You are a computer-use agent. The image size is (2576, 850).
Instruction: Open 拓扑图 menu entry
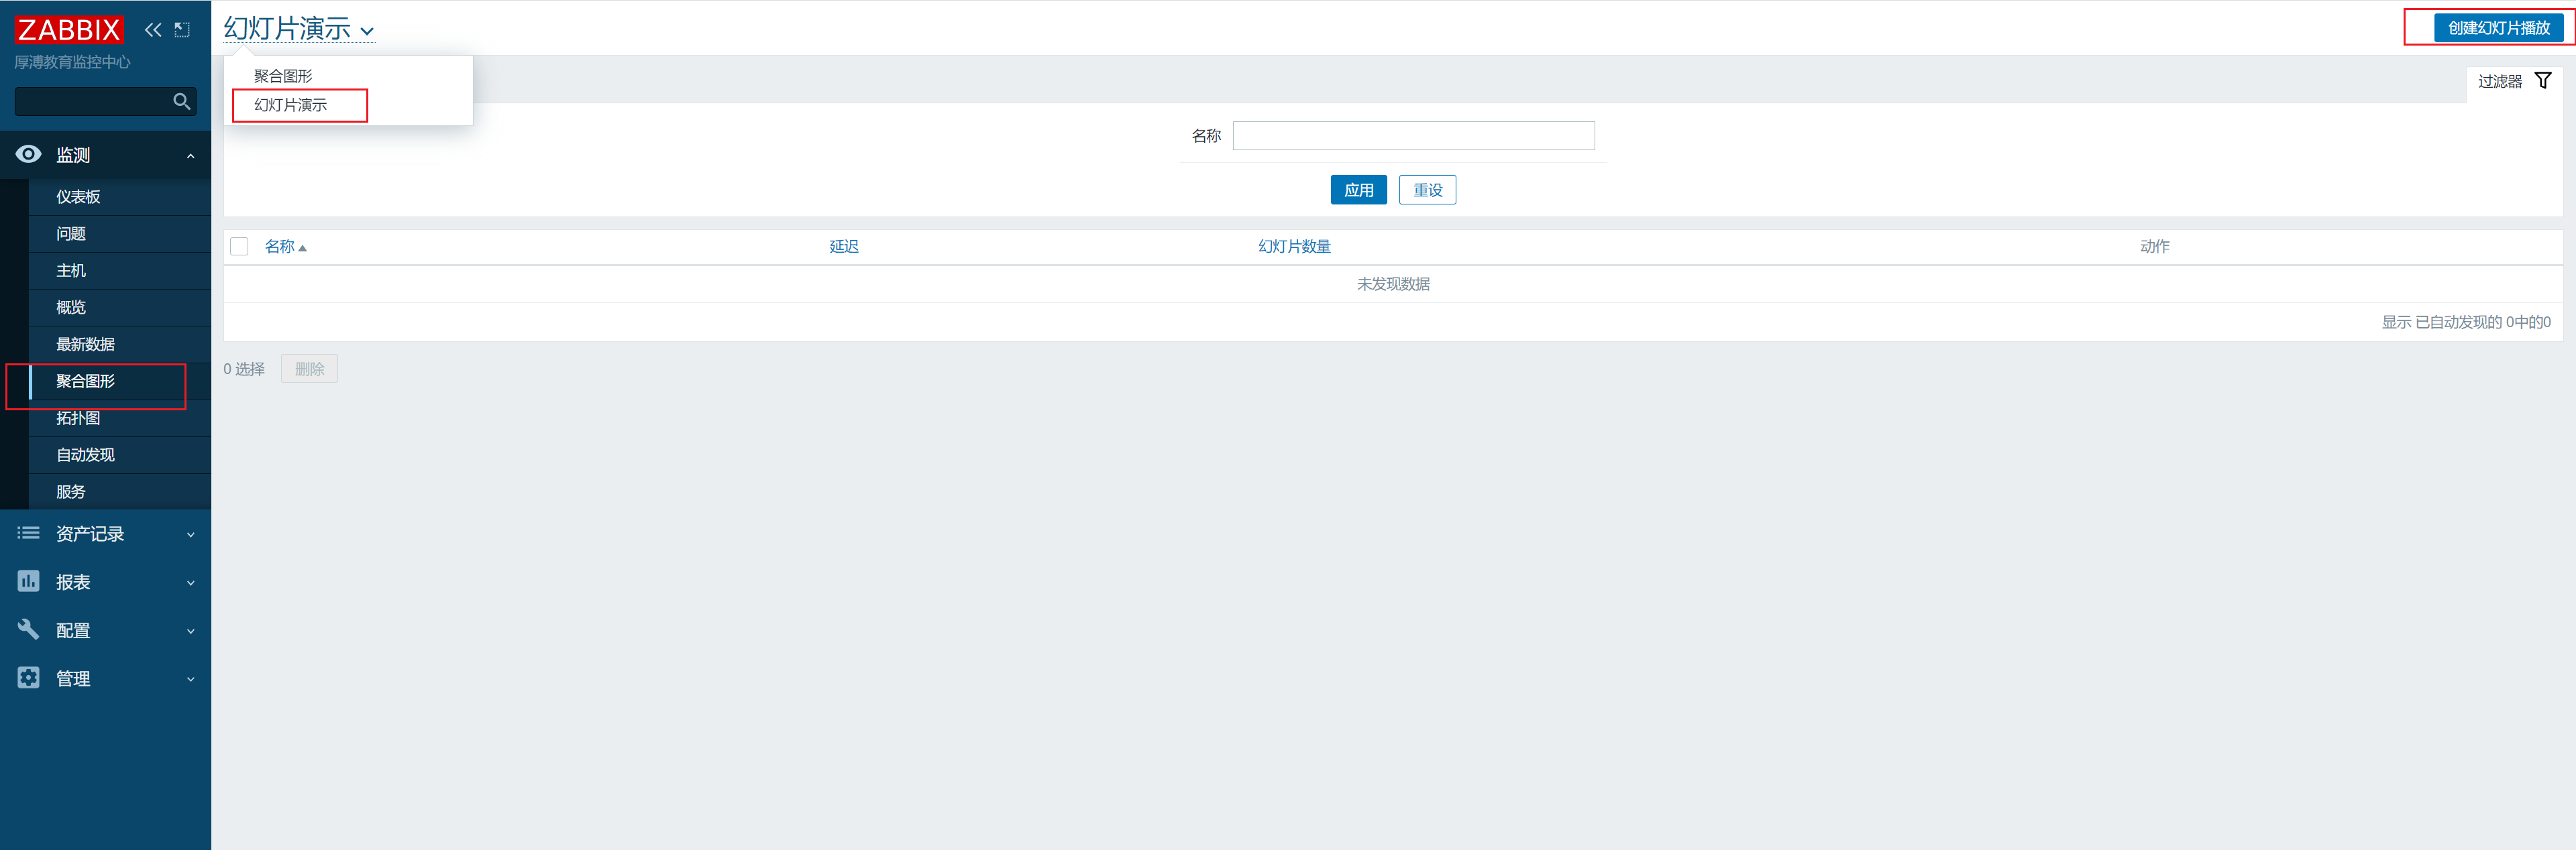[x=120, y=418]
